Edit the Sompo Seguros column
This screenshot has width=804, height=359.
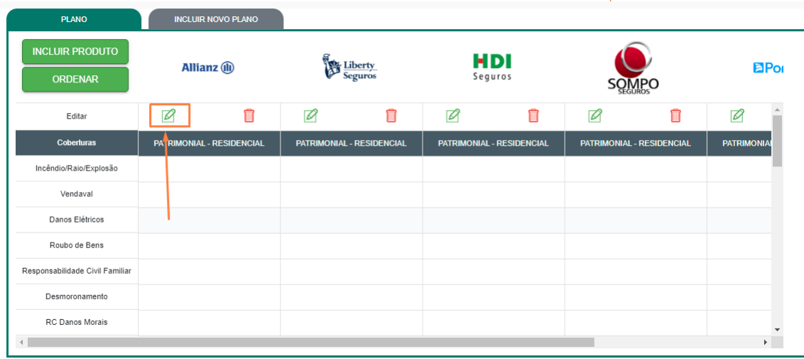coord(594,116)
